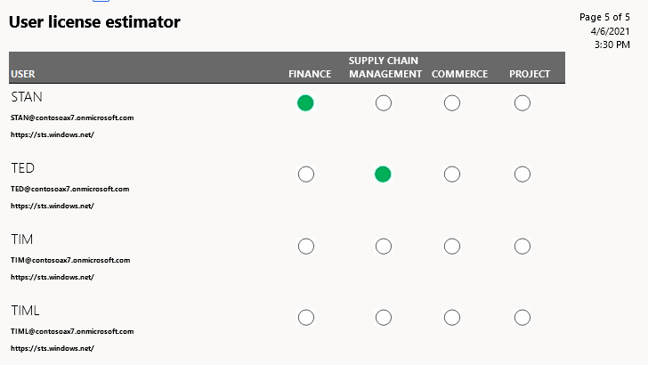The width and height of the screenshot is (648, 365).
Task: Click the PROJECT column header
Action: point(530,74)
